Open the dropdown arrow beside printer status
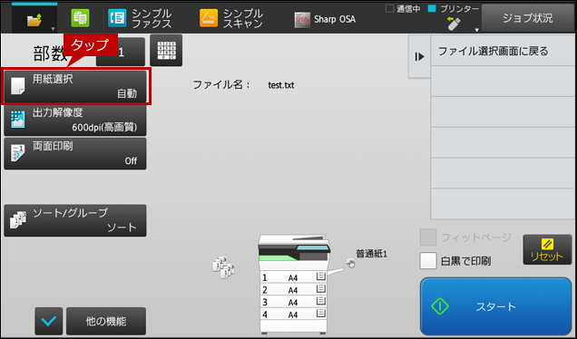This screenshot has width=577, height=339. [477, 30]
